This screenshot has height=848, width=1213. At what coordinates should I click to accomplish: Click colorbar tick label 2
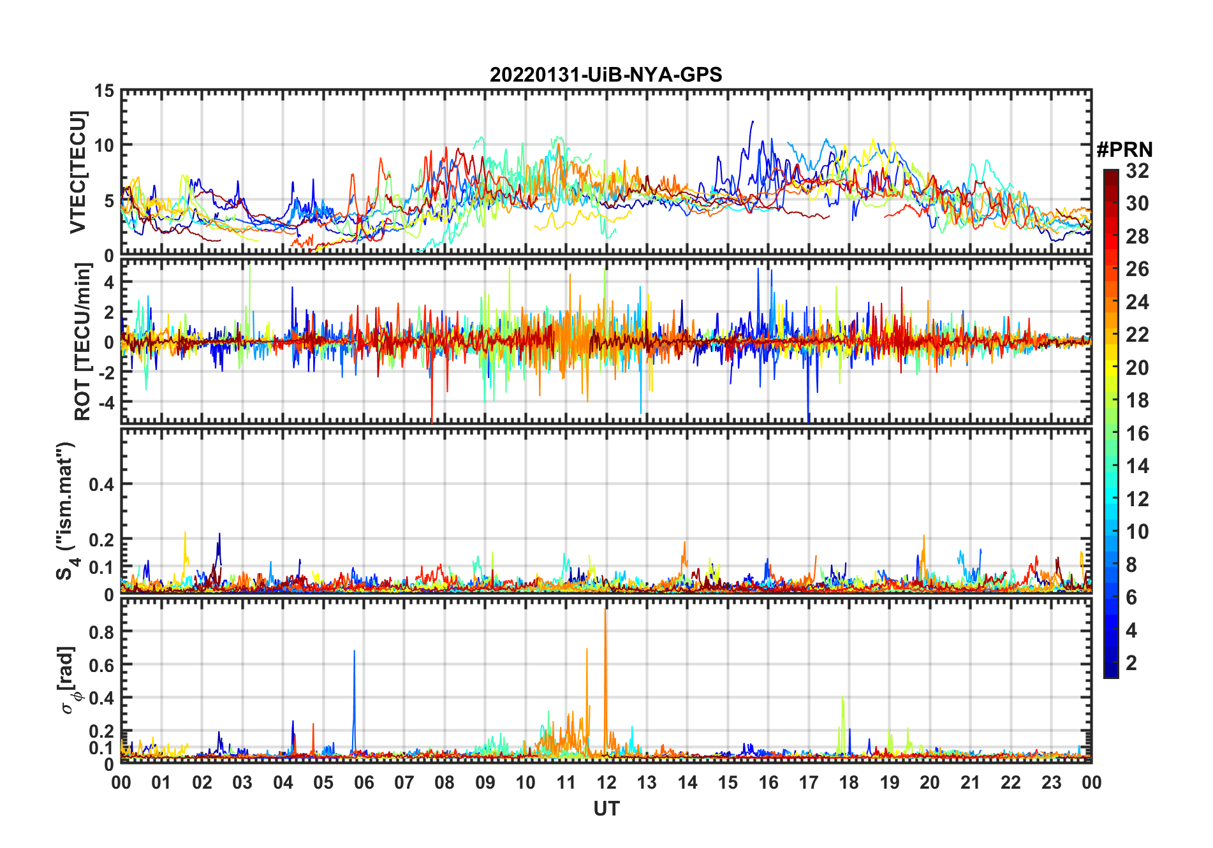[x=1131, y=662]
